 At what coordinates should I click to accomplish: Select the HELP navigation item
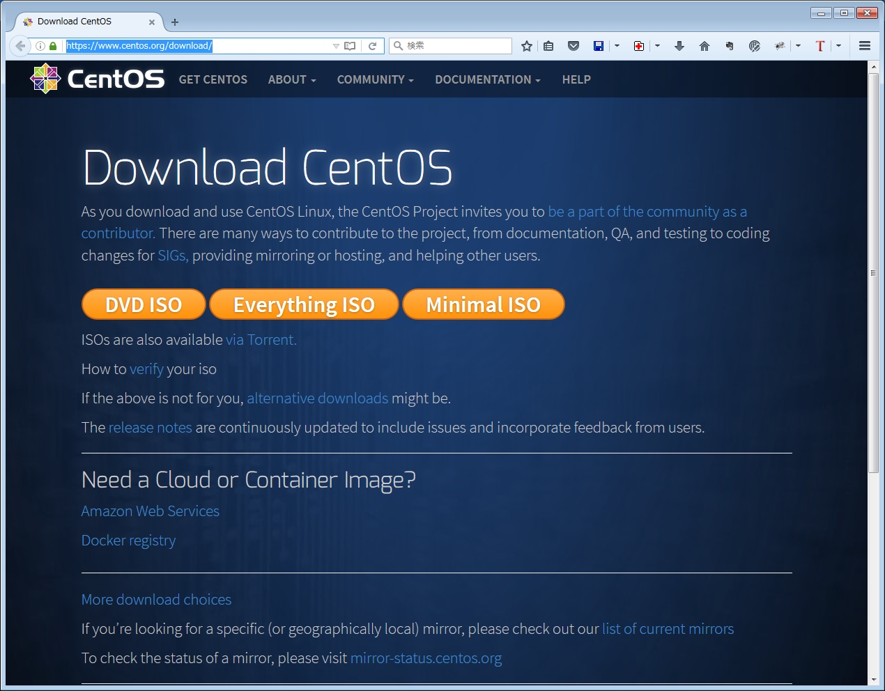pos(576,79)
